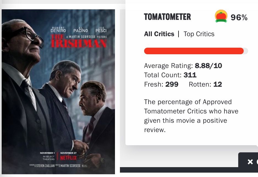Click Robert De Niro's name on poster
Screen dimensions: 258x177
coord(58,29)
